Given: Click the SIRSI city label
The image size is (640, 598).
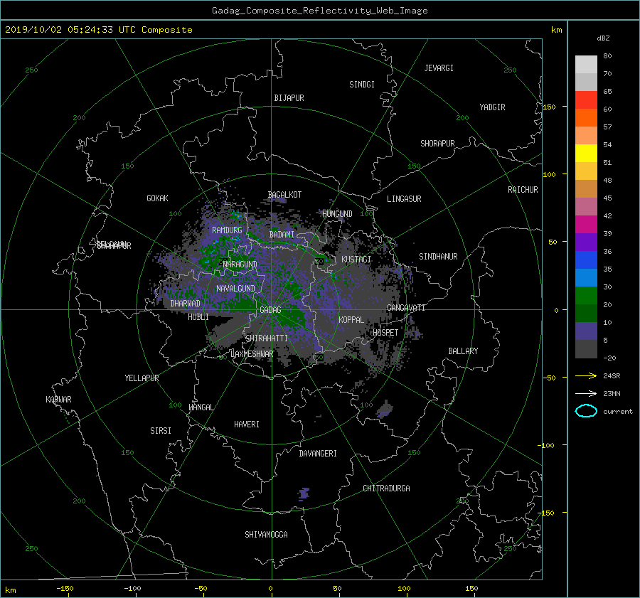Looking at the screenshot, I should tap(161, 431).
